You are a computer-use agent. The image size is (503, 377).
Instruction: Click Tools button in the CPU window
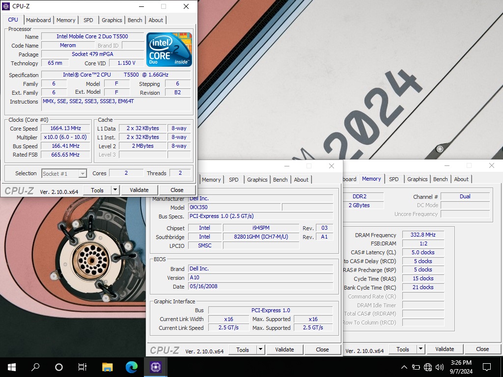click(x=97, y=190)
